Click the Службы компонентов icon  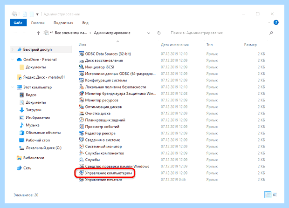81,154
